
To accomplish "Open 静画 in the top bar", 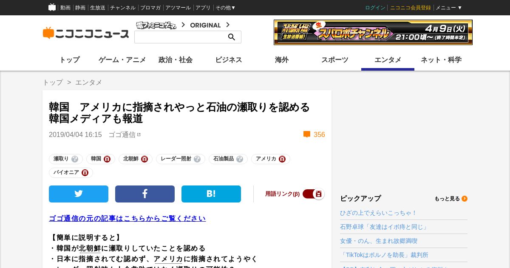I will click(x=80, y=8).
